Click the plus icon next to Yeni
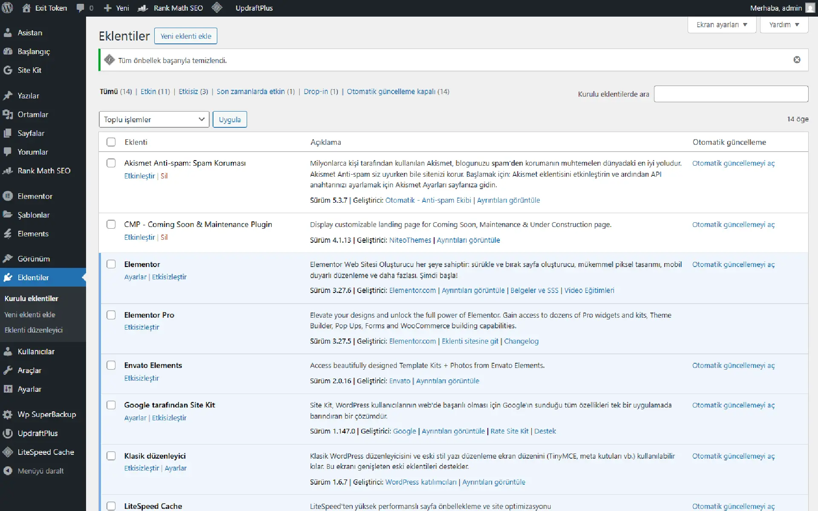818x511 pixels. [x=107, y=8]
